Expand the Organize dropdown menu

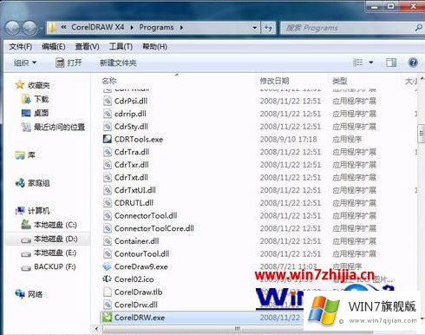click(25, 62)
